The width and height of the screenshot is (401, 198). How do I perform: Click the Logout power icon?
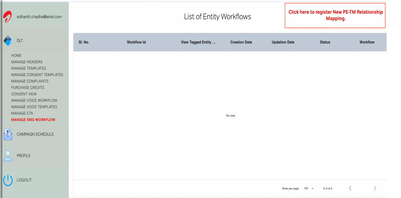point(8,180)
